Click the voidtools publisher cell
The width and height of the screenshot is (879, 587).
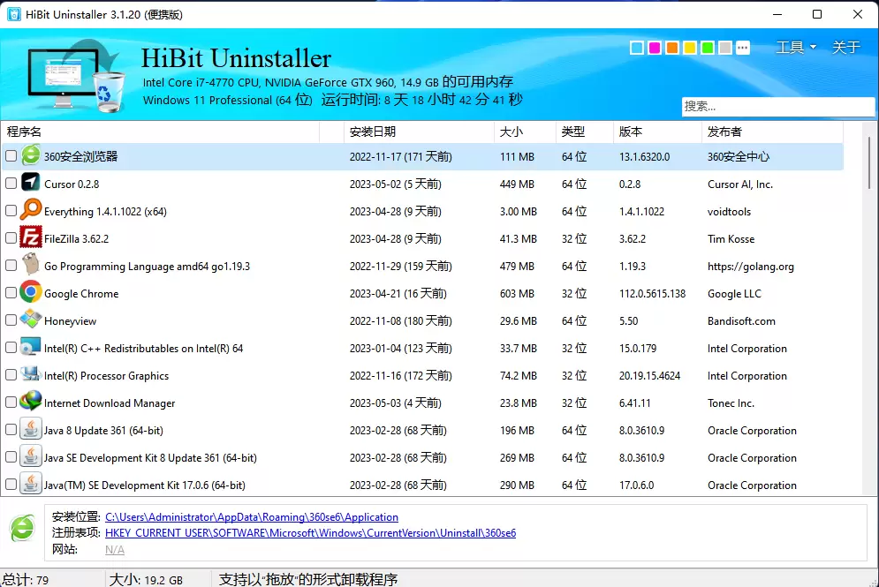point(730,212)
